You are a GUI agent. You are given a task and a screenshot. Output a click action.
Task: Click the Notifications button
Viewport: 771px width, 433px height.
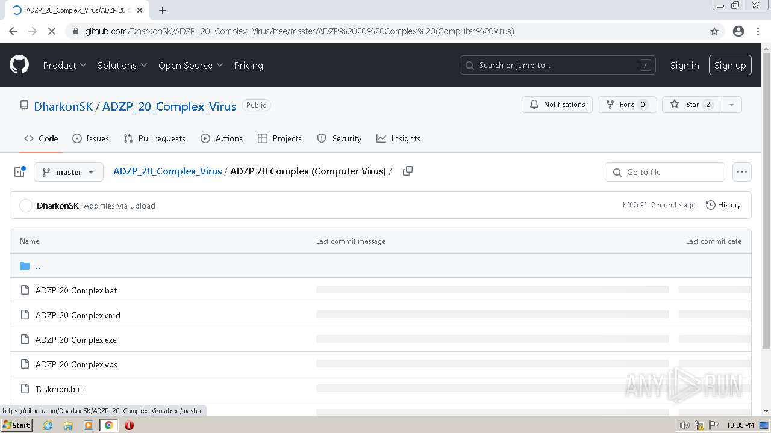557,105
